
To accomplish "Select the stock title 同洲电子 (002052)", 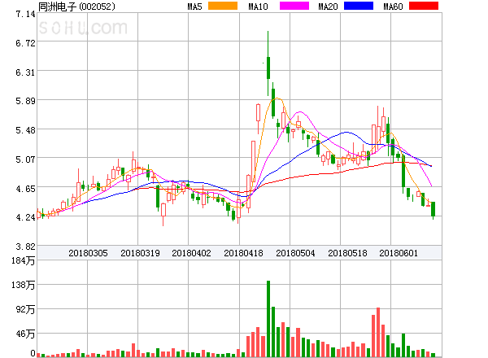I will click(76, 7).
